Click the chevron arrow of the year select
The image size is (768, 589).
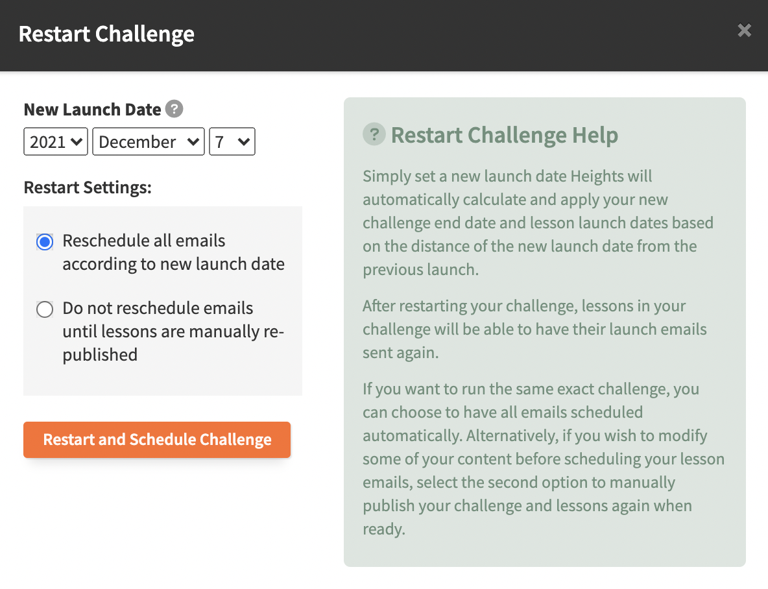point(77,141)
